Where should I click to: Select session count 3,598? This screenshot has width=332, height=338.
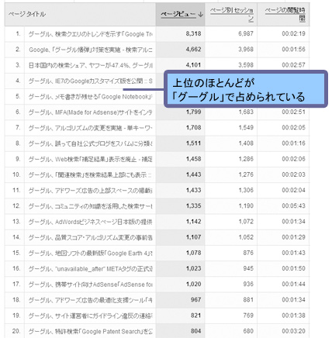tap(246, 65)
